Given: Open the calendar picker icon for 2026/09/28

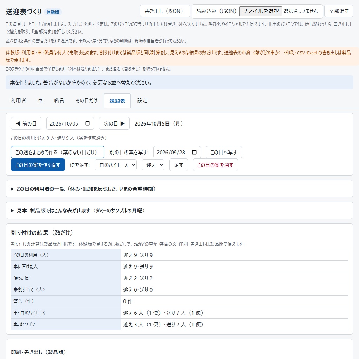Looking at the screenshot, I should tap(194, 152).
